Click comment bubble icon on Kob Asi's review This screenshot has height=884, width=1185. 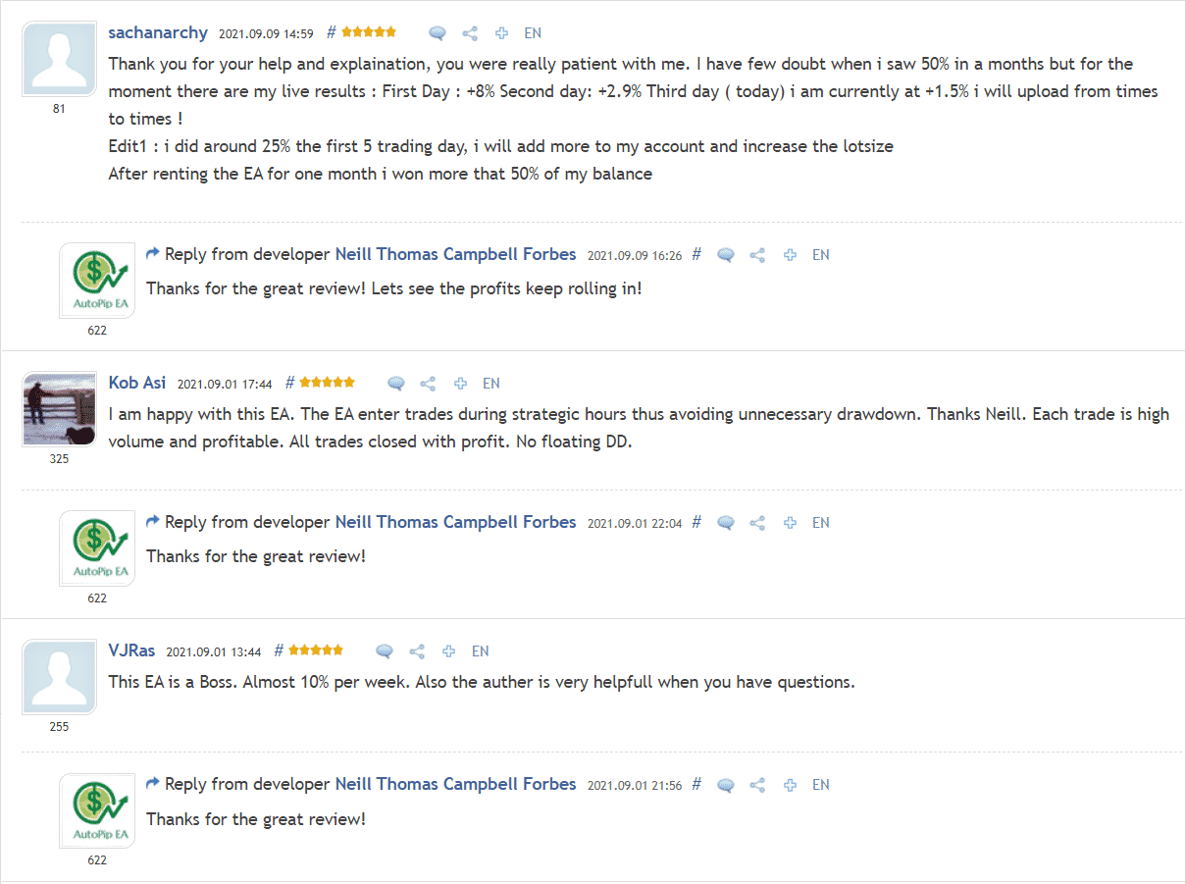(396, 384)
